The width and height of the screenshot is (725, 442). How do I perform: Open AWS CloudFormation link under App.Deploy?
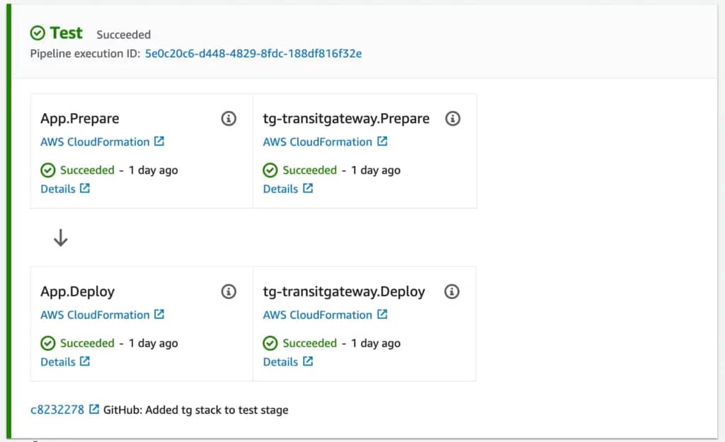pyautogui.click(x=95, y=315)
